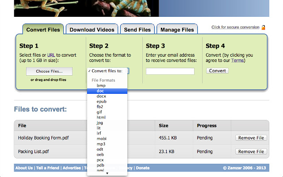Viewport: 283px width, 177px height.
Task: Choose docx as conversion format
Action: 101,96
